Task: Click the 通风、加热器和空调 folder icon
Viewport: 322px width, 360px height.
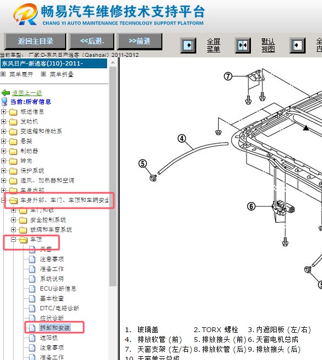Action: point(13,181)
